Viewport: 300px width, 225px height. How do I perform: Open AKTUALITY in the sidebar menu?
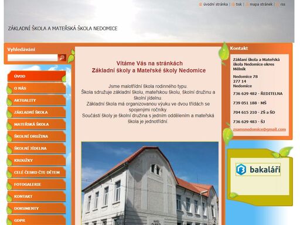36,100
